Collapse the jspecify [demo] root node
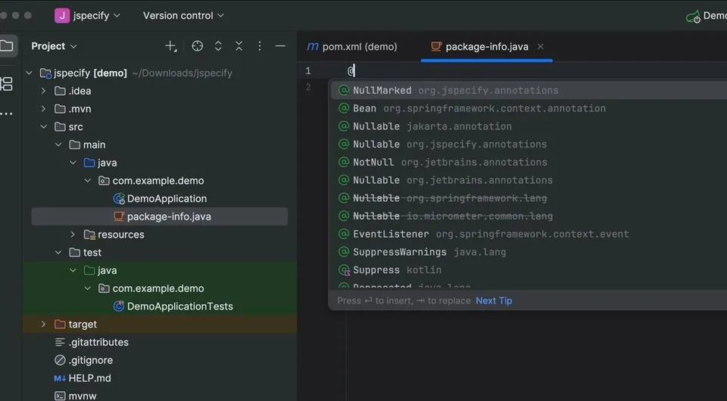 30,73
